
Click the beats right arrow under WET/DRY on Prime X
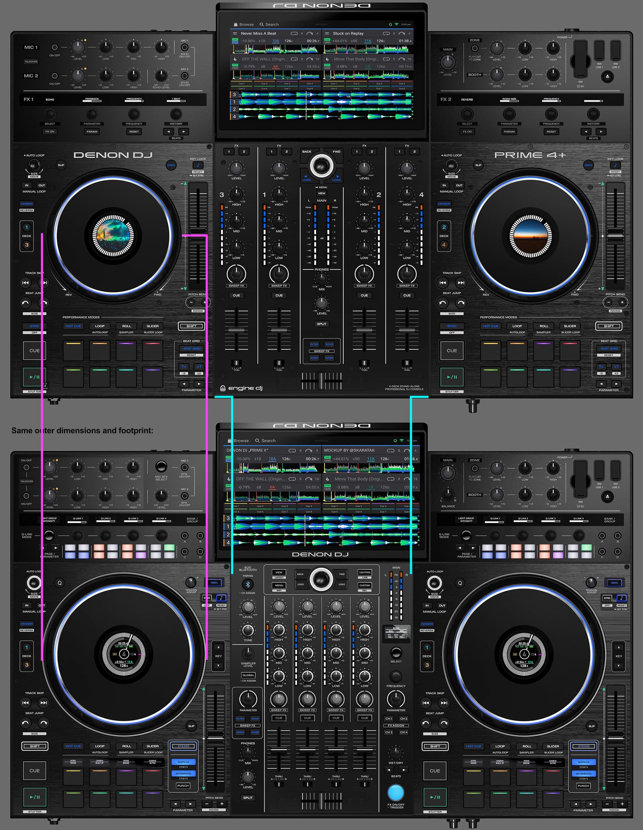[404, 770]
